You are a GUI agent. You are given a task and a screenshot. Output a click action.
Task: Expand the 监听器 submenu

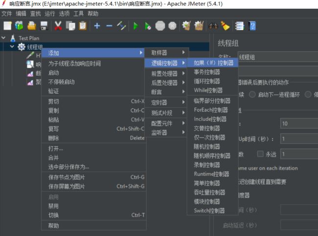coord(166,133)
